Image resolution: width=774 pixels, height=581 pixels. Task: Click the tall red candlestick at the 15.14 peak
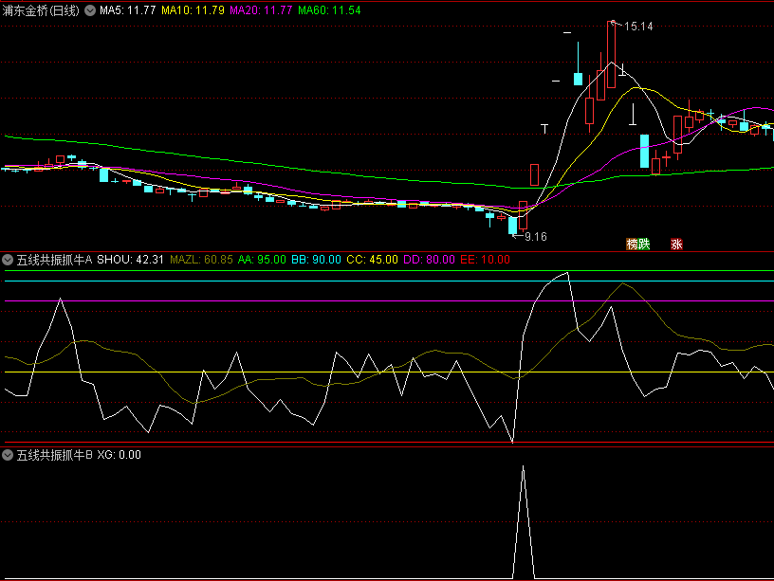coord(612,55)
